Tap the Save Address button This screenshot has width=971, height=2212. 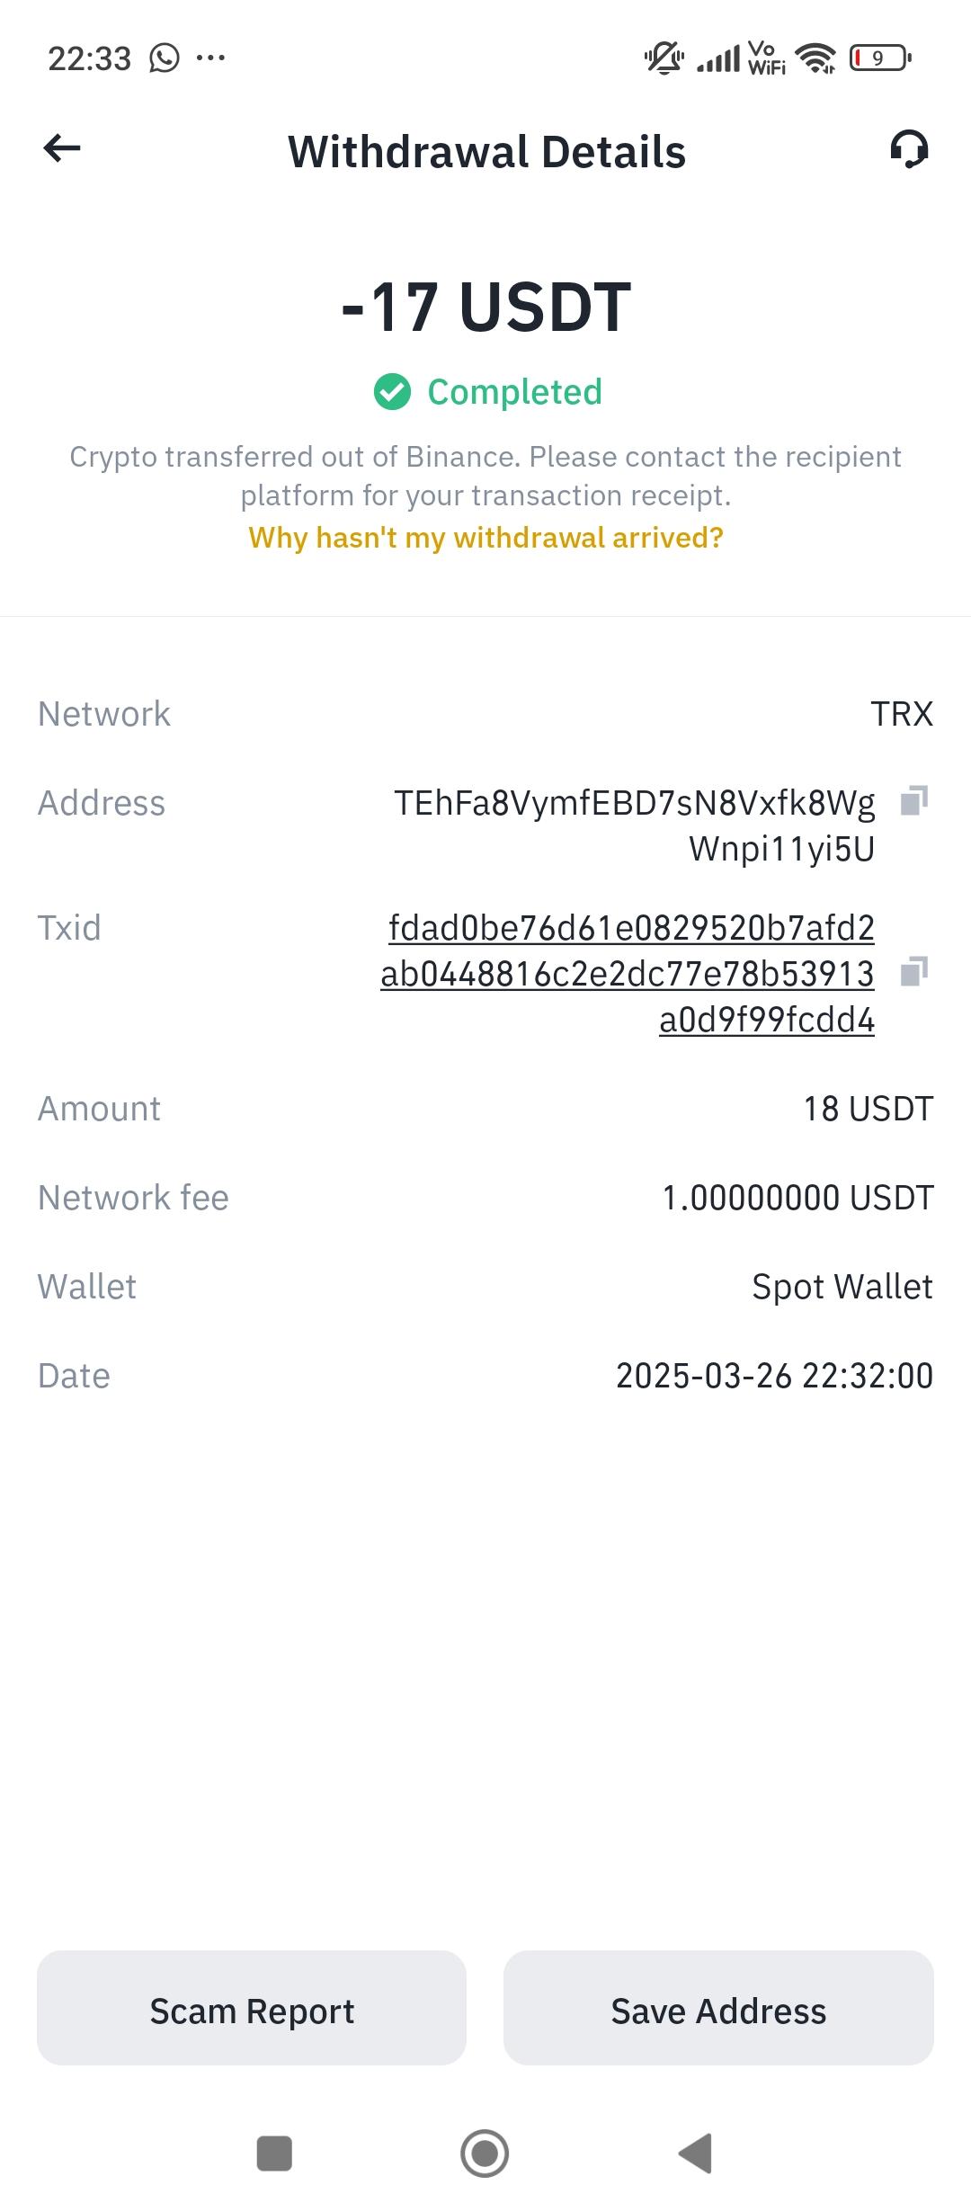[718, 2011]
